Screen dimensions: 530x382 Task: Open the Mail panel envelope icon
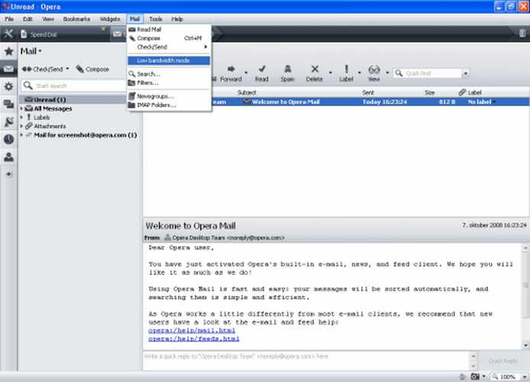[x=9, y=69]
